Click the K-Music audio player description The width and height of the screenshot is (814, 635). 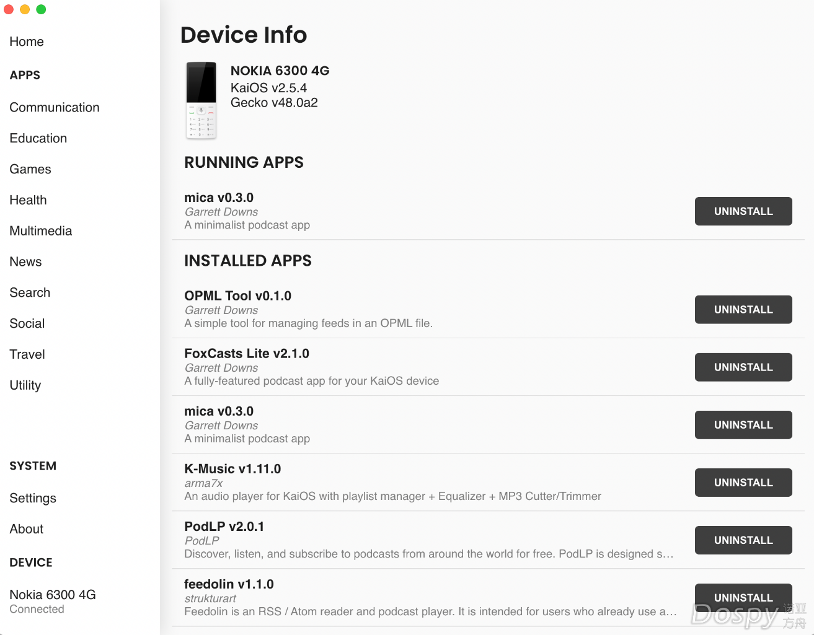pos(392,496)
